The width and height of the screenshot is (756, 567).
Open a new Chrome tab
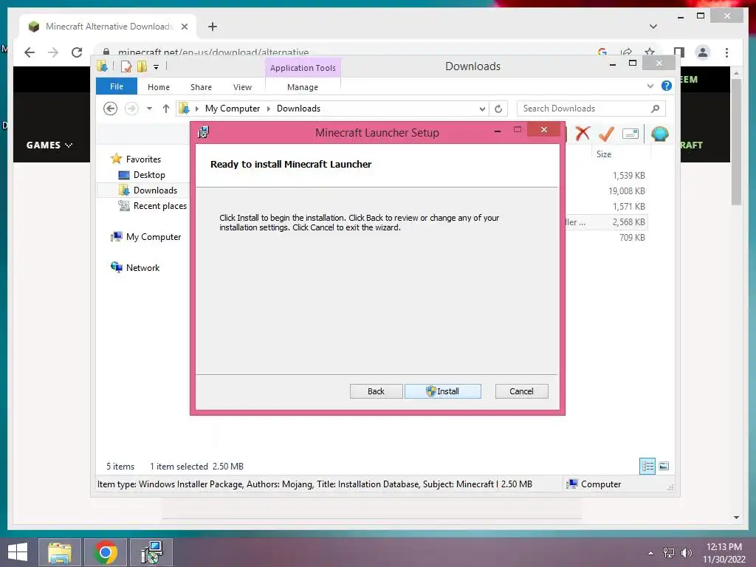click(213, 27)
